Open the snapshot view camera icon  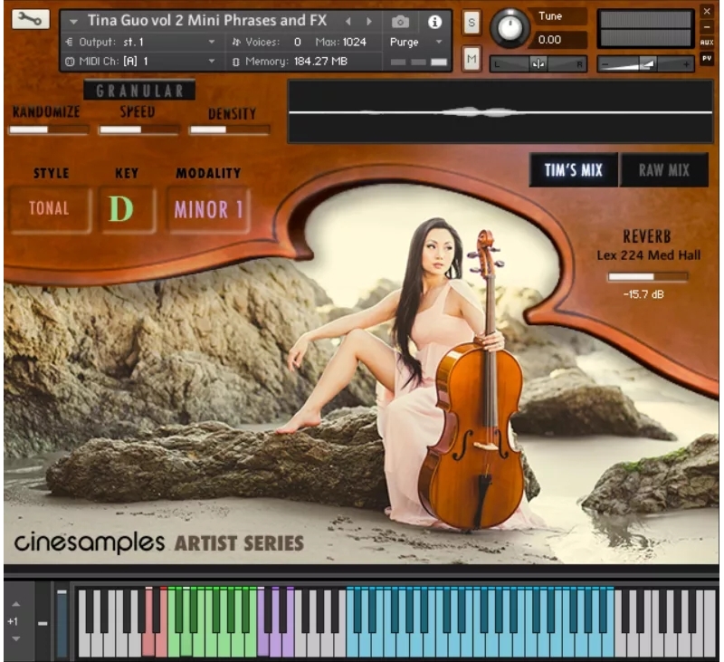click(x=400, y=22)
